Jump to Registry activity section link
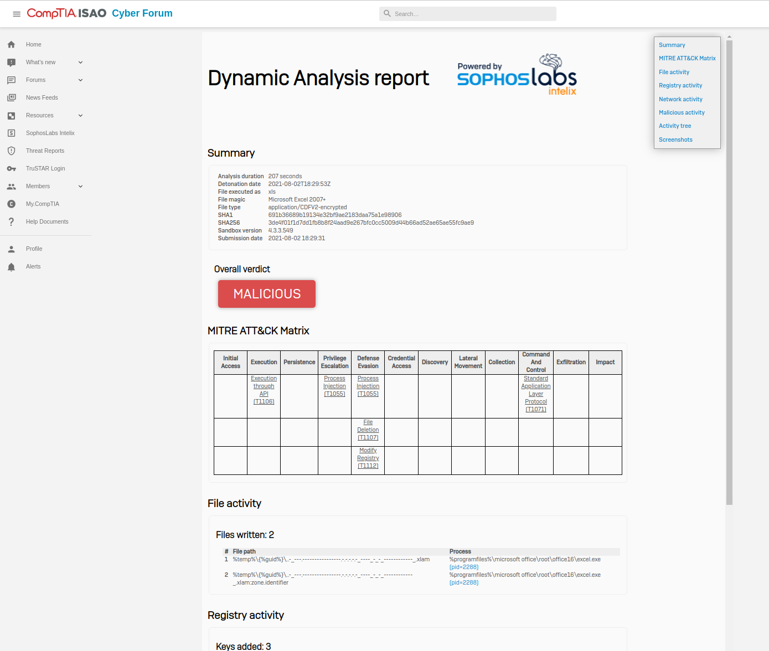Image resolution: width=769 pixels, height=651 pixels. 680,85
